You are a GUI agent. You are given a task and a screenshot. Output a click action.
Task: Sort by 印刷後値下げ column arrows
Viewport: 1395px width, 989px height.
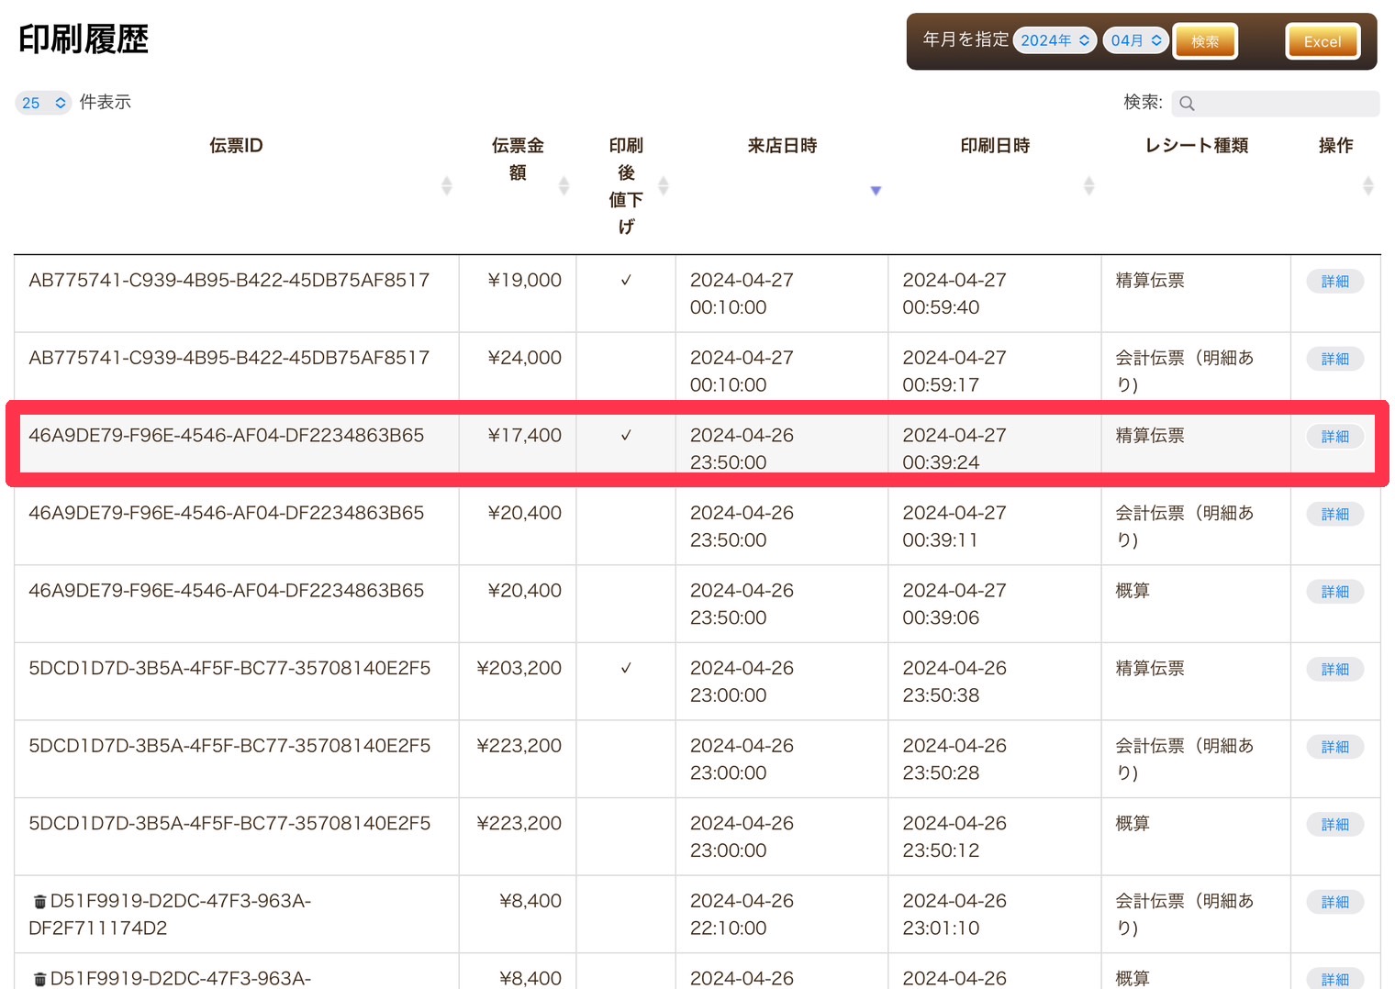[x=663, y=186]
